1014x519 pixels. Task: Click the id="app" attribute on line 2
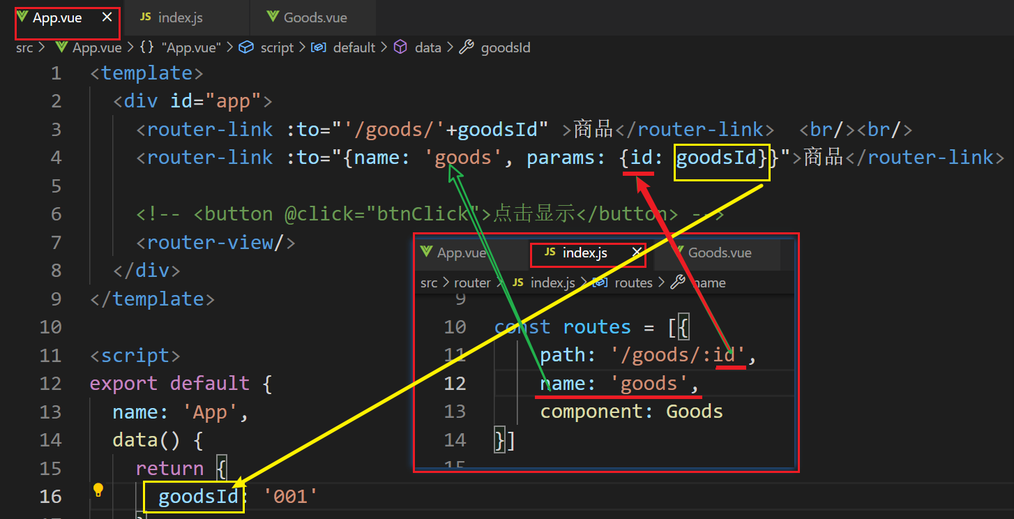tap(215, 101)
